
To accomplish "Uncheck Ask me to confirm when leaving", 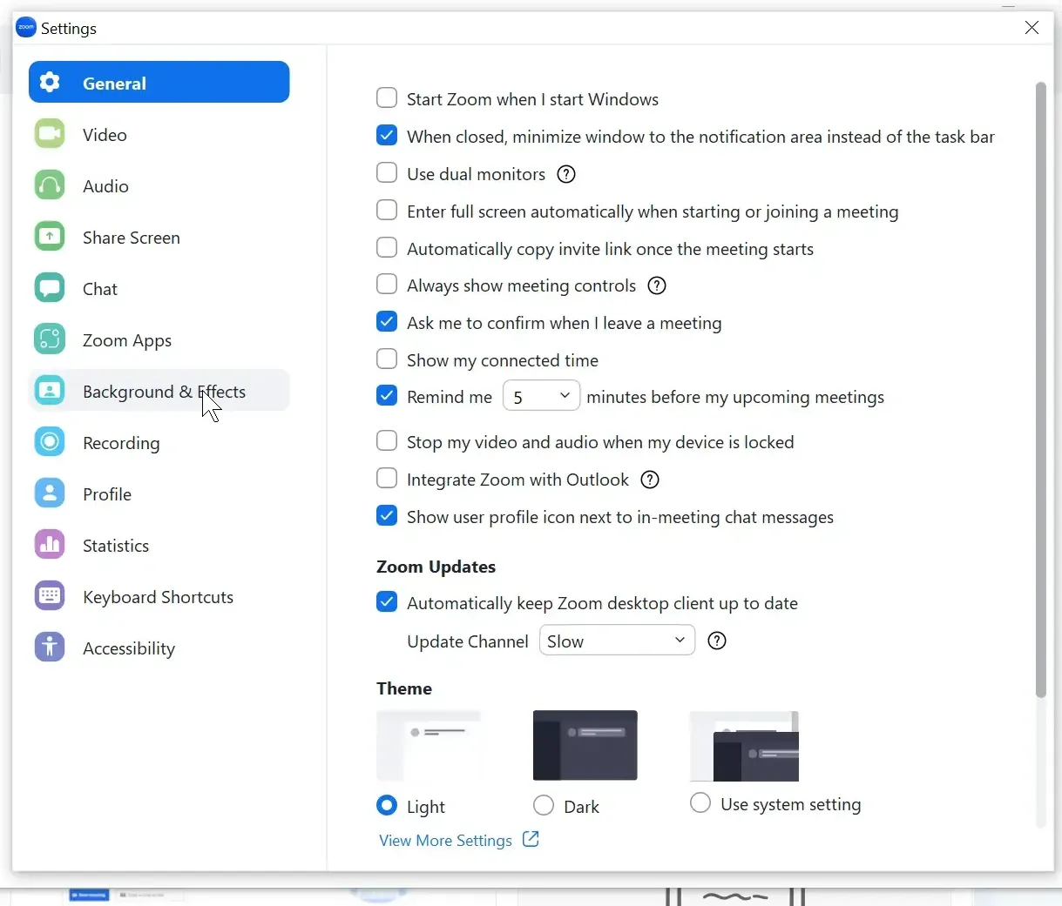I will [387, 321].
